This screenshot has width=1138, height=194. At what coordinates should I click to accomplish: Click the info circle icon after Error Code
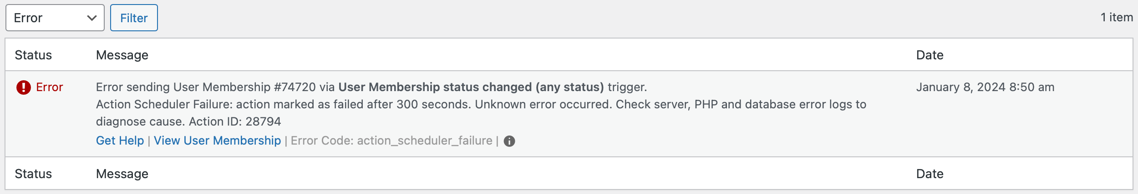click(x=509, y=141)
